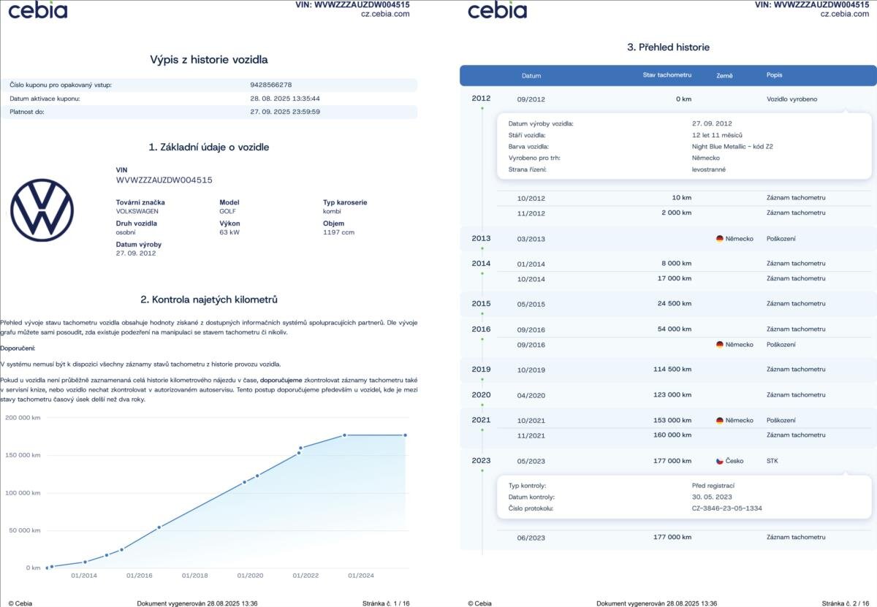Screen dimensions: 877x607
Task: Click the coupon number 9428566278
Action: tap(271, 85)
